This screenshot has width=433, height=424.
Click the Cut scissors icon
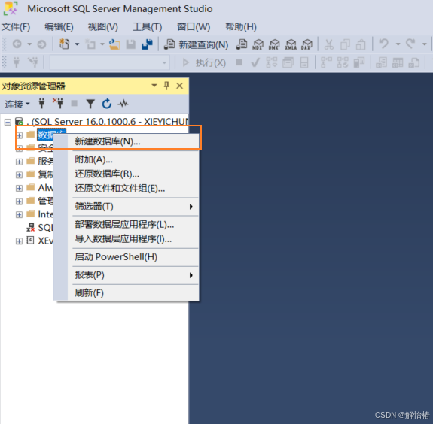tap(328, 44)
